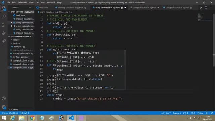Screen dimensions: 215x121
Task: Open the View menu
Action: 31,2
